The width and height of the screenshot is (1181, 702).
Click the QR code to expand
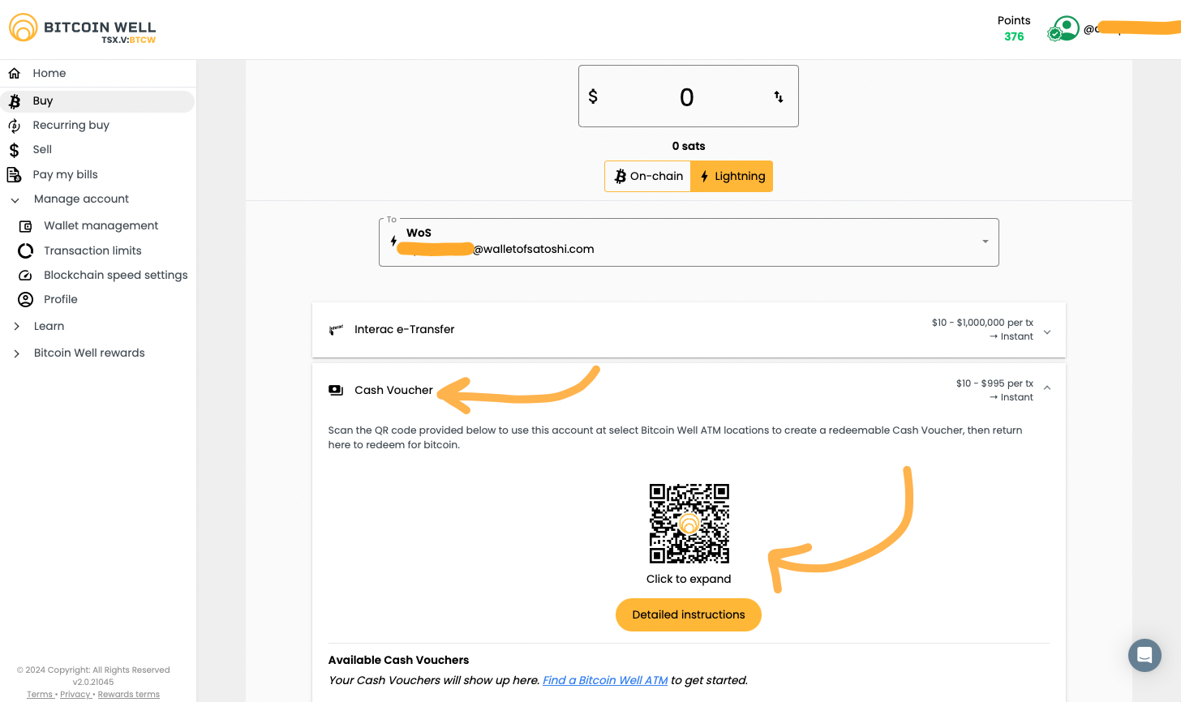pyautogui.click(x=689, y=524)
